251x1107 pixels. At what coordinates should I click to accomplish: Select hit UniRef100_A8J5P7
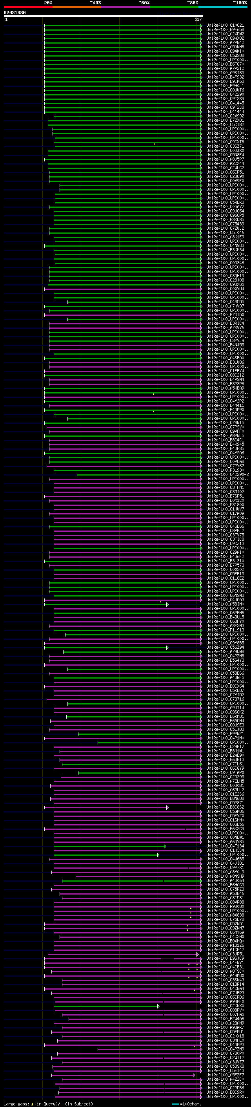click(x=225, y=159)
